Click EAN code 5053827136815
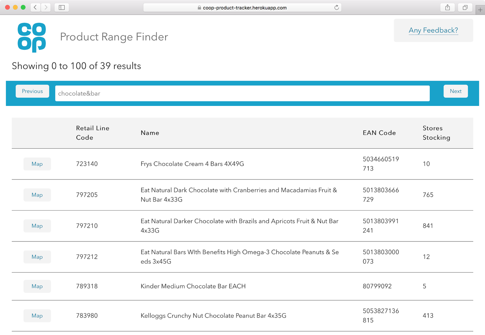This screenshot has height=335, width=485. coord(381,316)
